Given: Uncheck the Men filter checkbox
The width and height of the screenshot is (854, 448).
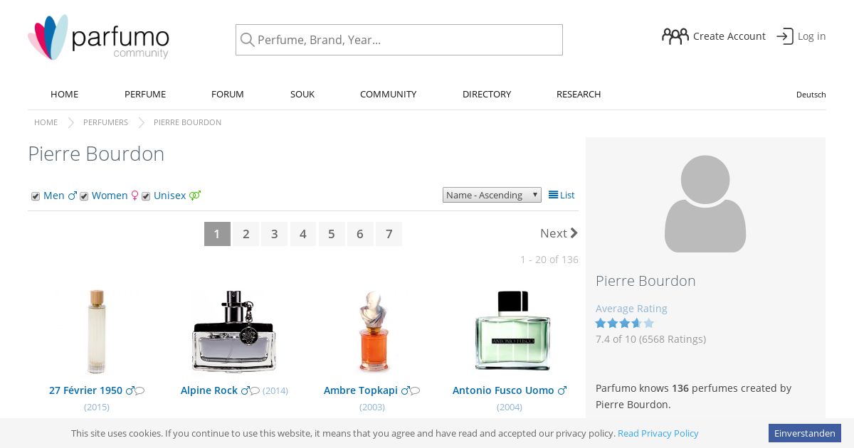Looking at the screenshot, I should tap(36, 196).
